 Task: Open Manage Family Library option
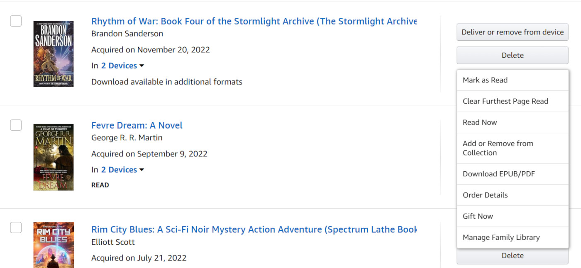(x=501, y=237)
